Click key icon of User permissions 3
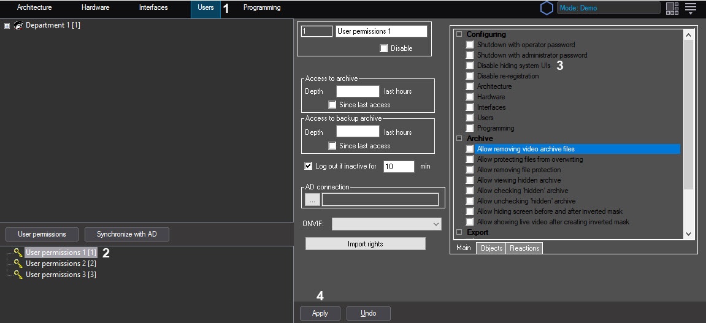Image resolution: width=706 pixels, height=323 pixels. pyautogui.click(x=18, y=275)
